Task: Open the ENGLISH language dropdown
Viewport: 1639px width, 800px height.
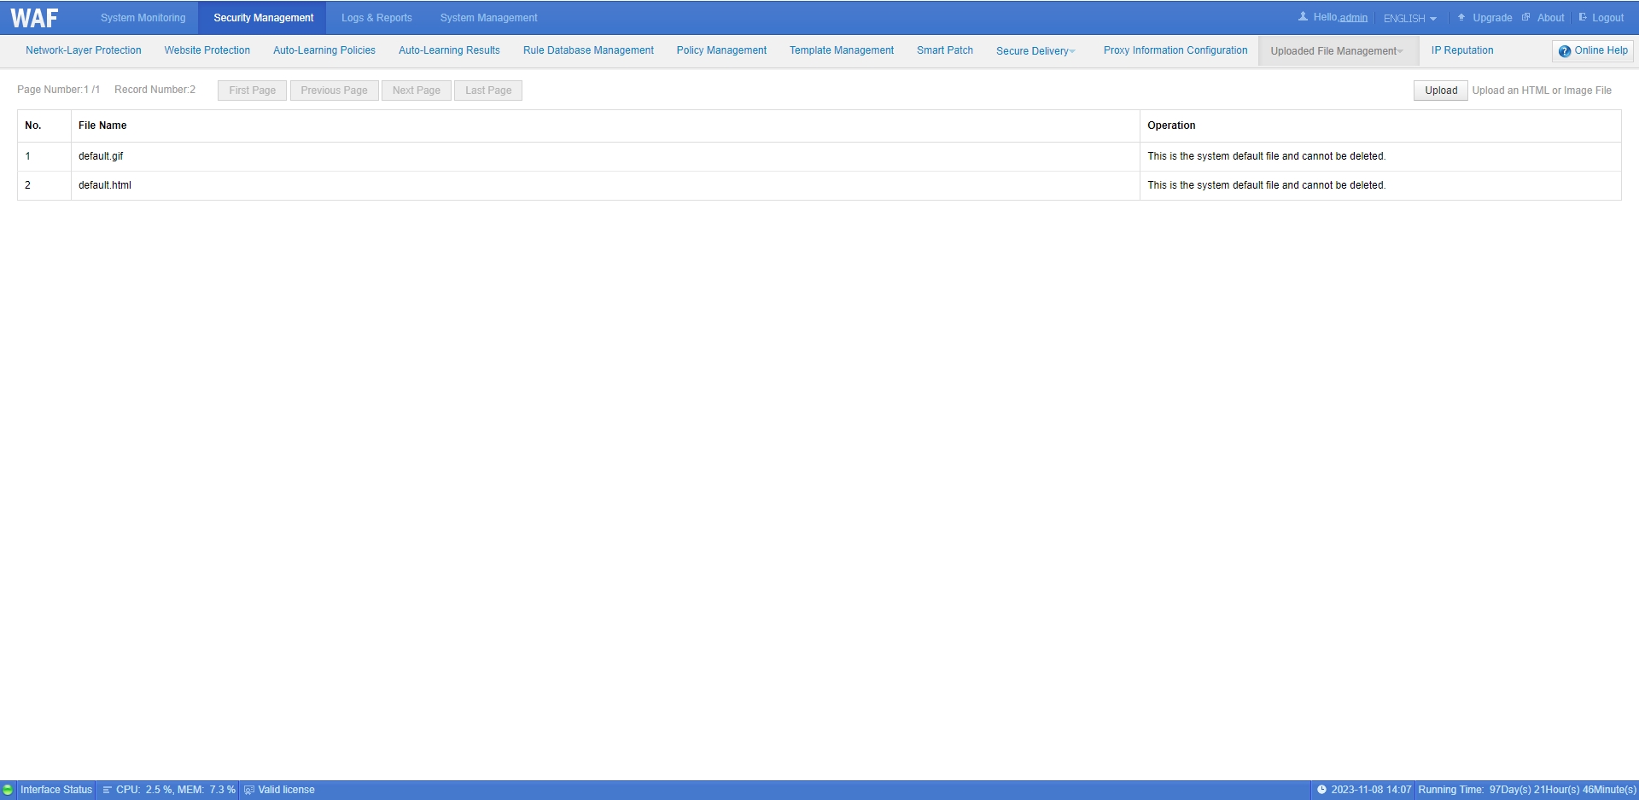Action: [x=1409, y=18]
